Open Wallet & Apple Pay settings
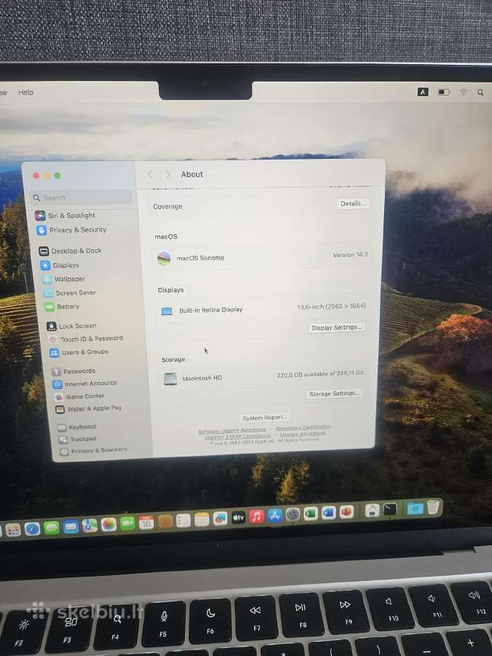The width and height of the screenshot is (492, 656). [89, 408]
